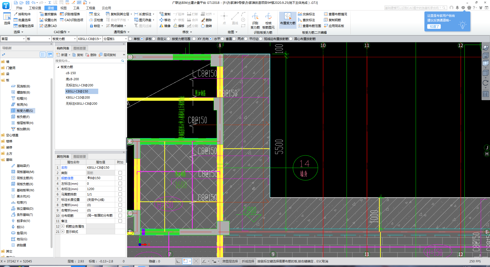
Task: Select the 镜像 mirror tool
Action: coord(165,26)
